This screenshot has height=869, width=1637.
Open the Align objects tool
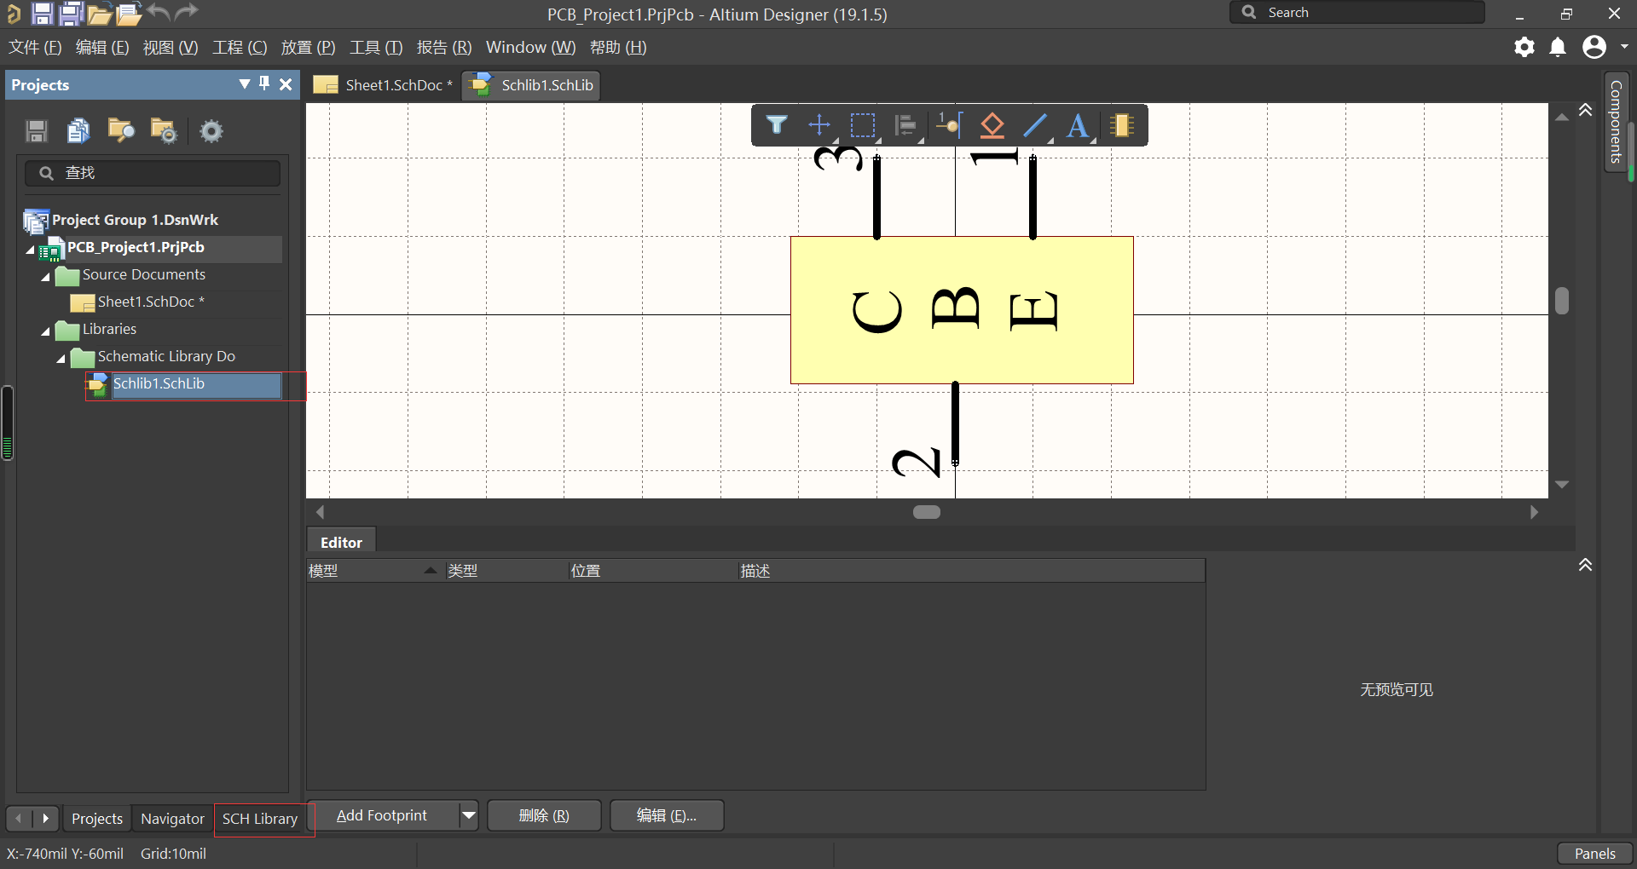[x=905, y=125]
